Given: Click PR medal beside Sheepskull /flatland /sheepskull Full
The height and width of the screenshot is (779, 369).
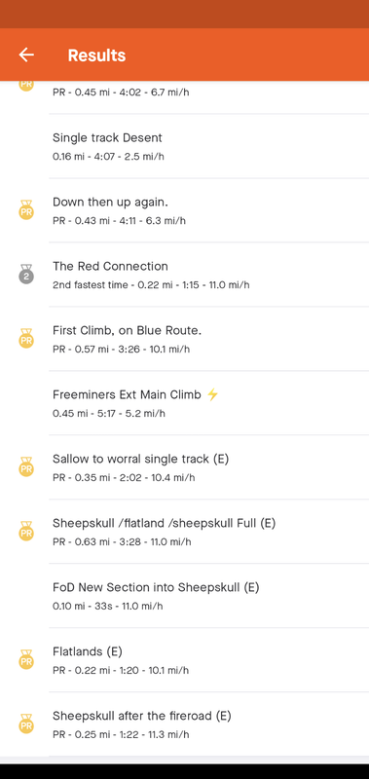Looking at the screenshot, I should pyautogui.click(x=26, y=531).
